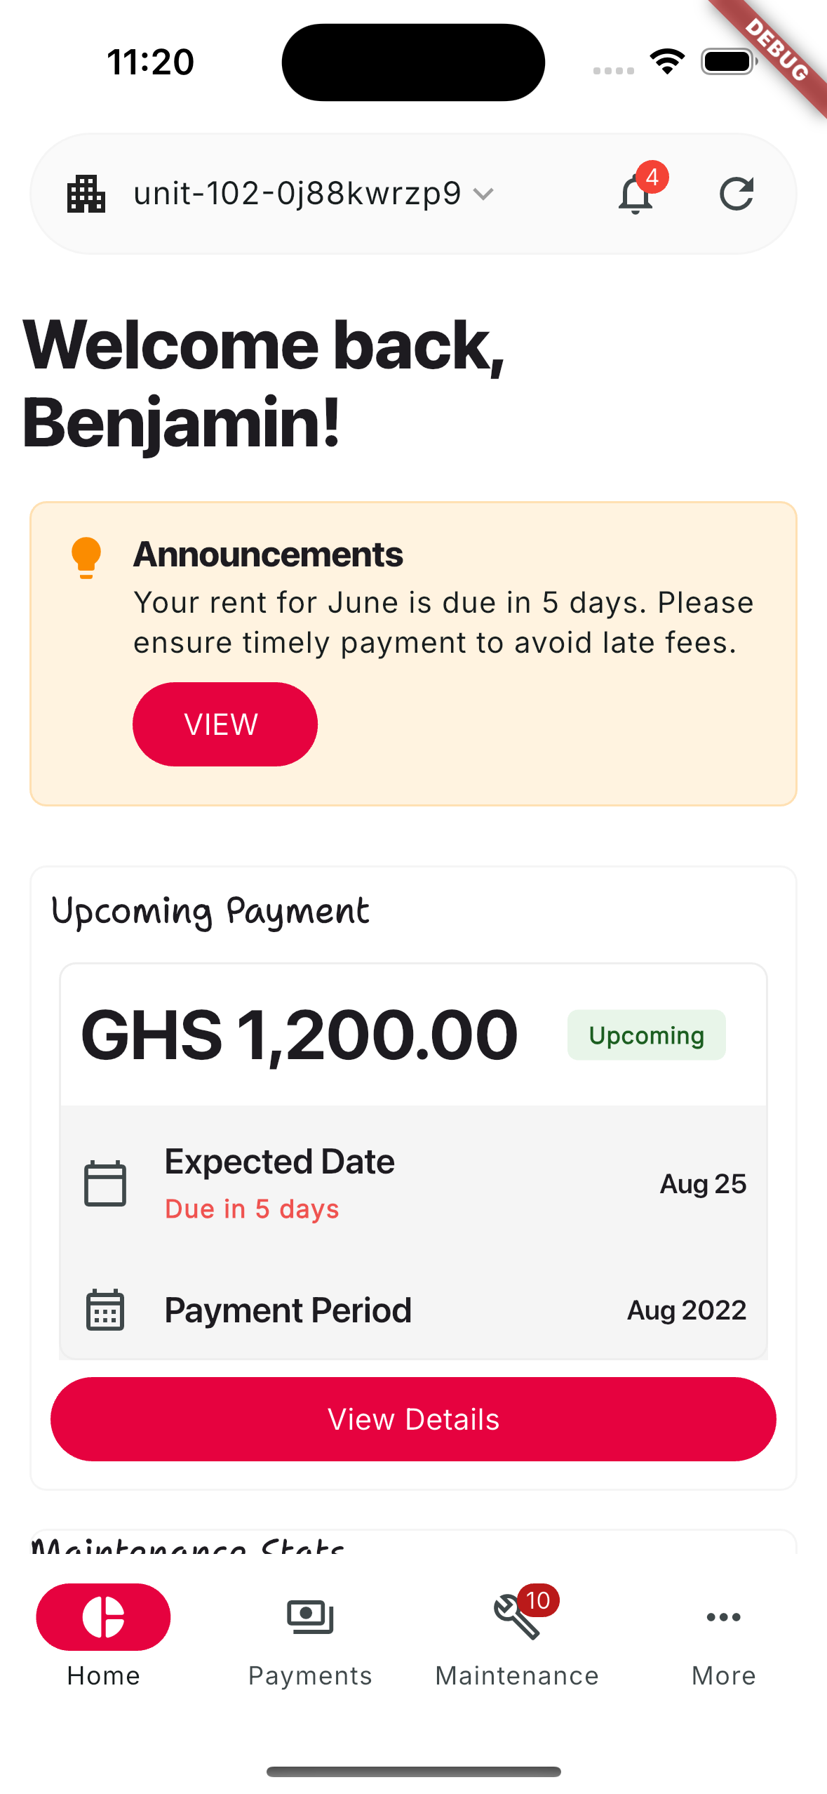Image resolution: width=827 pixels, height=1794 pixels.
Task: Switch to the Payments tab
Action: pyautogui.click(x=310, y=1635)
